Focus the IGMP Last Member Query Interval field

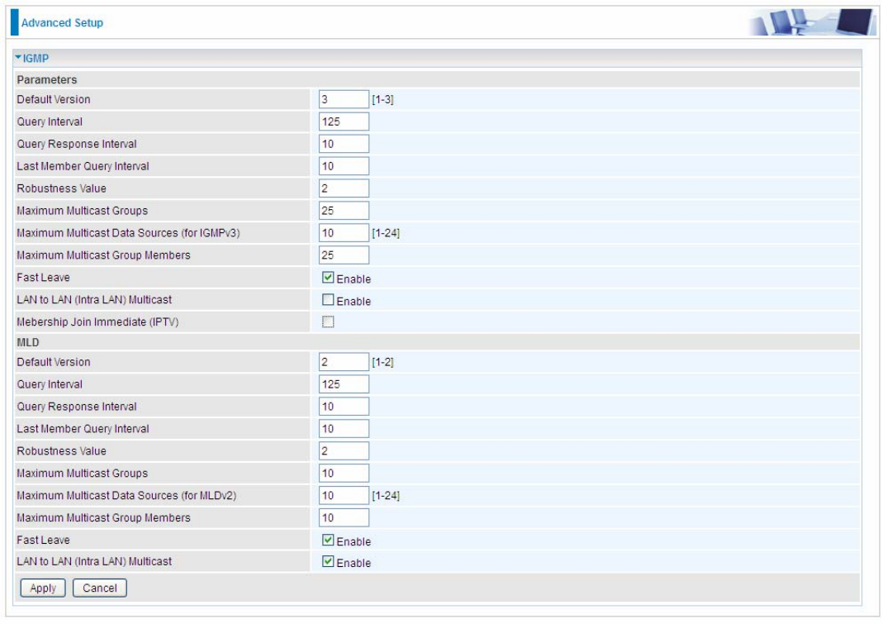tap(344, 166)
